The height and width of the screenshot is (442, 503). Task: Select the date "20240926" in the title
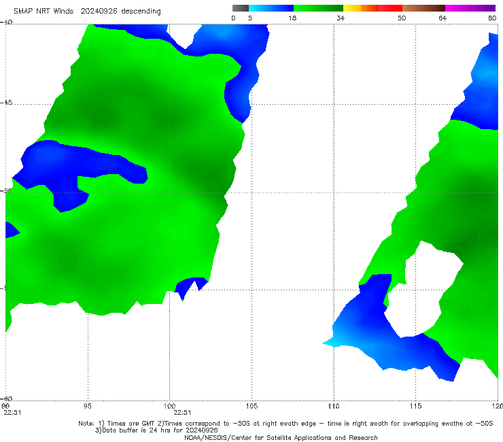point(99,11)
